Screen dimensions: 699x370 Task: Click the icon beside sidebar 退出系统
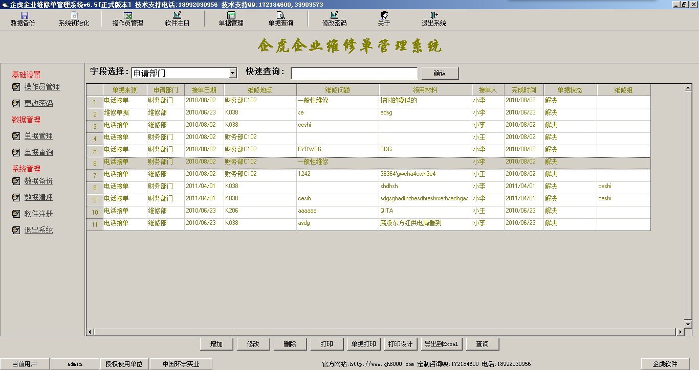16,230
